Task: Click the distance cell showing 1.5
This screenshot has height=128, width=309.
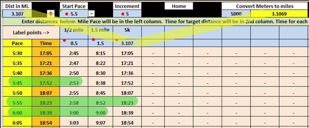Action: pyautogui.click(x=100, y=43)
